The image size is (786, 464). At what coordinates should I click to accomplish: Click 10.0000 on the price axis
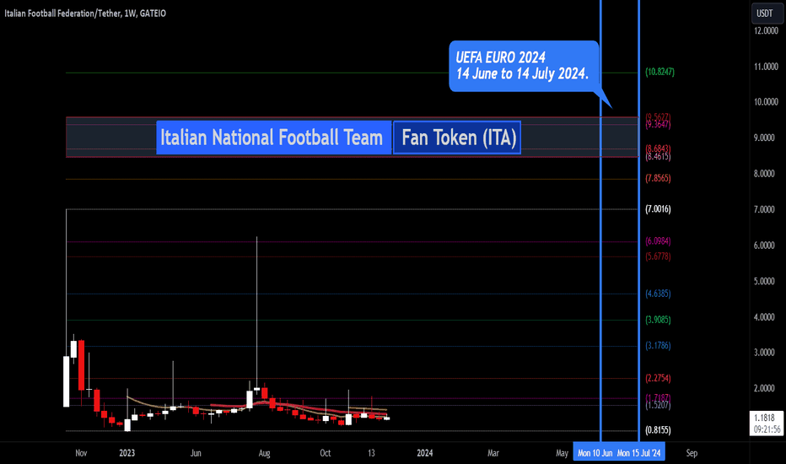pyautogui.click(x=766, y=102)
